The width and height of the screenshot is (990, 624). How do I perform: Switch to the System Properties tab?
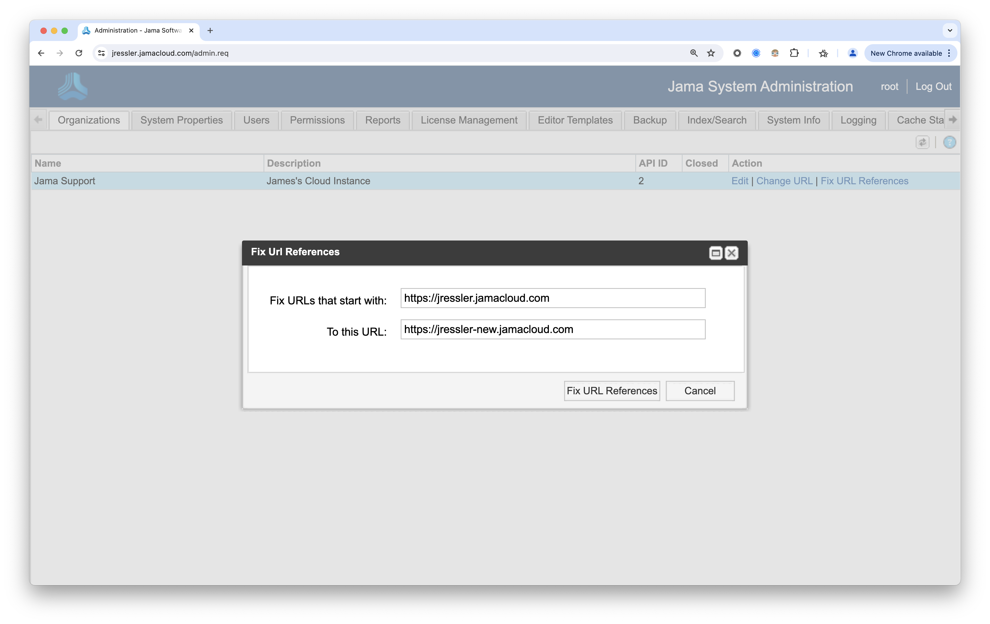tap(181, 120)
